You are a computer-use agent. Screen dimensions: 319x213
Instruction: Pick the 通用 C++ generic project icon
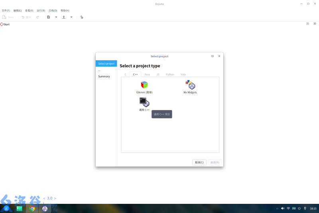point(144,103)
